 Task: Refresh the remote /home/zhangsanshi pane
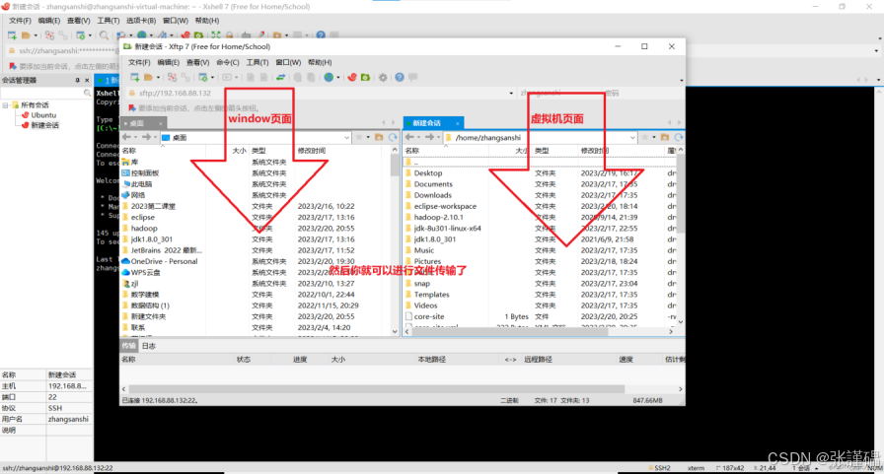coord(679,137)
